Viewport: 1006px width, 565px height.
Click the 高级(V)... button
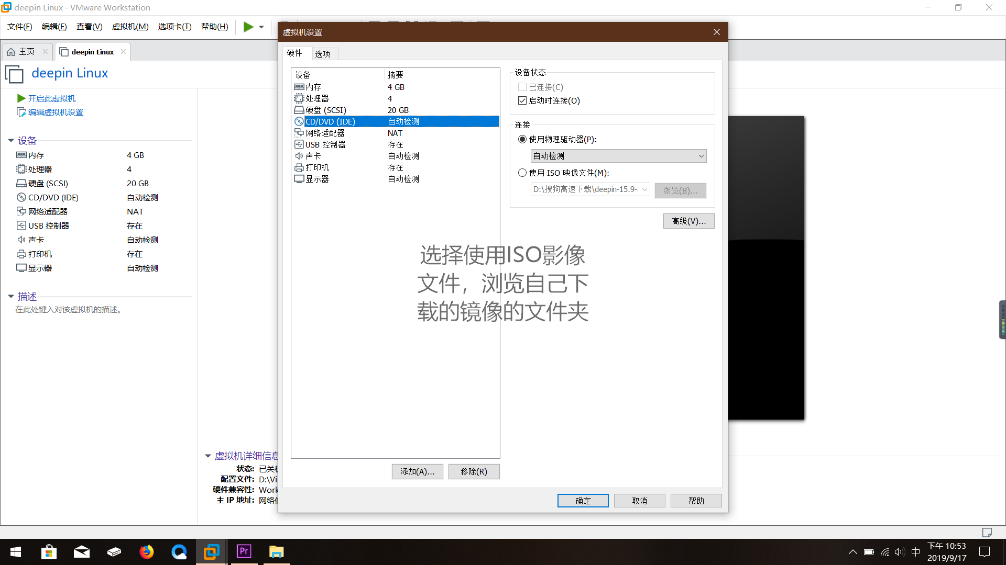pos(689,221)
